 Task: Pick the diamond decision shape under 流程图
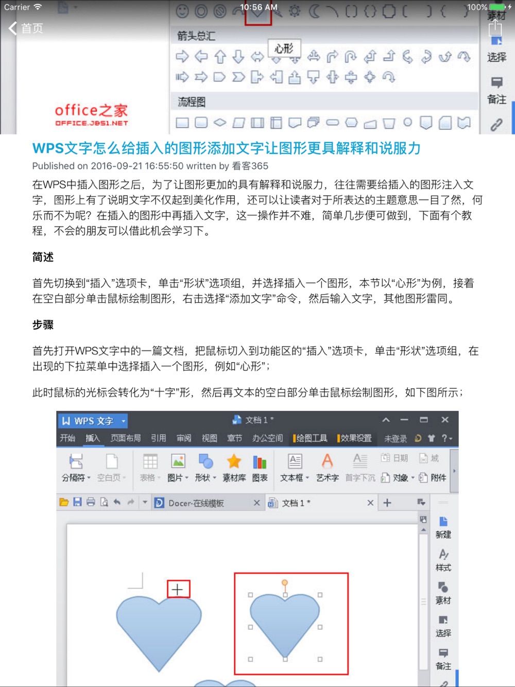[220, 123]
